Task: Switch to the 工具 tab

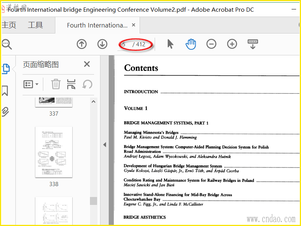Action: 35,25
